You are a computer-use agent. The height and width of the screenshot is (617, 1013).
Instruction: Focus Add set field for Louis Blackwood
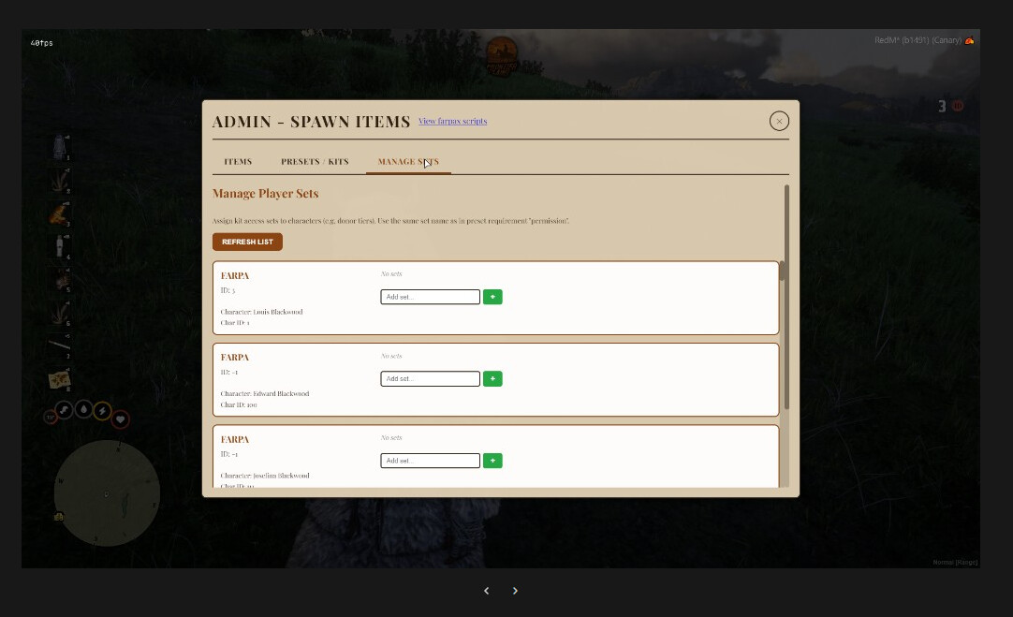(431, 297)
